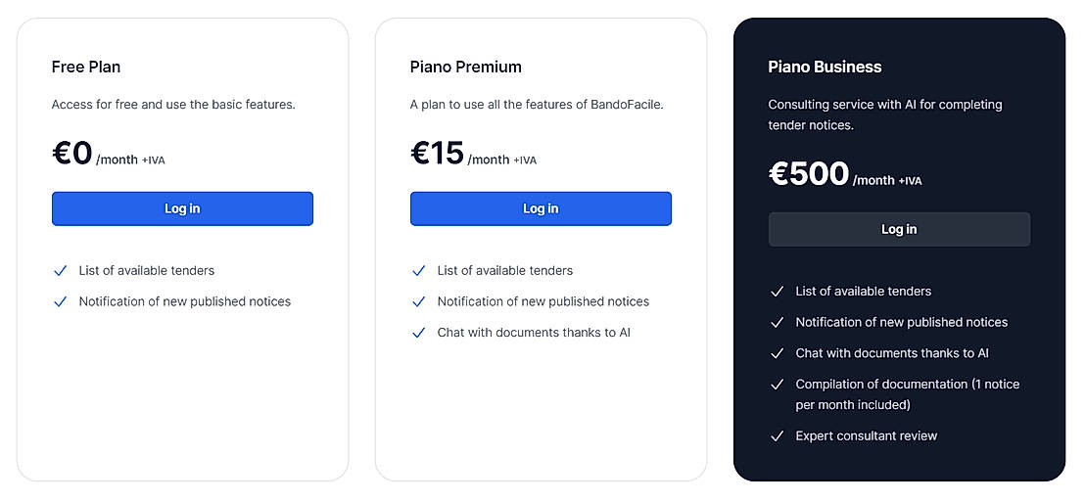Click checkmark next to Expert consultant review
The height and width of the screenshot is (502, 1085).
(778, 436)
